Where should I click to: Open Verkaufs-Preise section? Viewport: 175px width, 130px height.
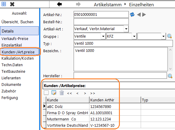[x=15, y=38]
